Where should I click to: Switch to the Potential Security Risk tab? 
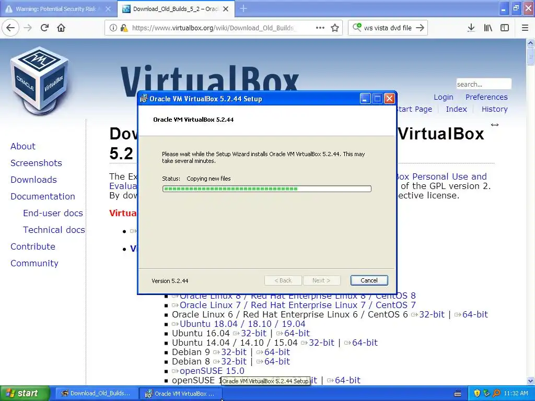pyautogui.click(x=59, y=9)
